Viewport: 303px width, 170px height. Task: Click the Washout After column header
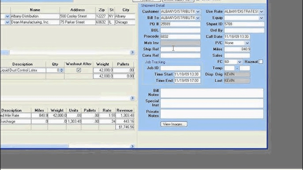point(79,64)
